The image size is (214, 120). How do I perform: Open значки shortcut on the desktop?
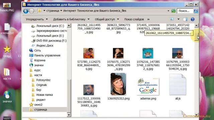[7, 97]
